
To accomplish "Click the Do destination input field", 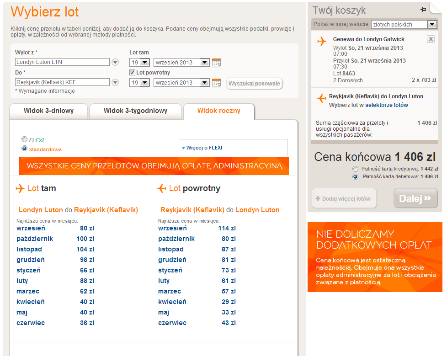I will point(62,82).
